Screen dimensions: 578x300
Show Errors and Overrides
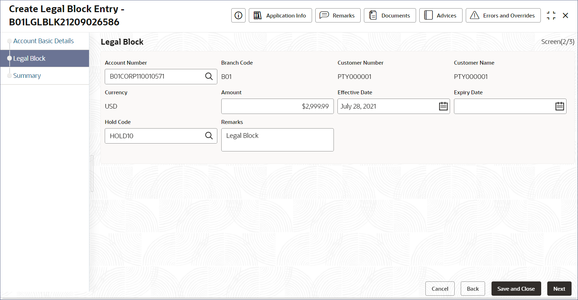503,15
